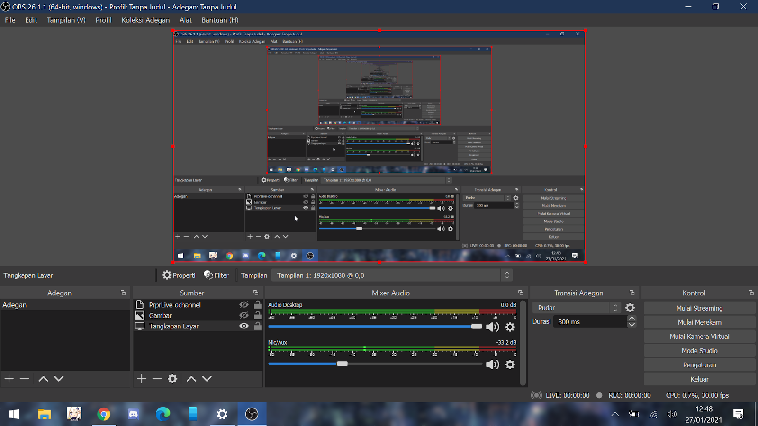
Task: Open Profil menu
Action: coord(103,20)
